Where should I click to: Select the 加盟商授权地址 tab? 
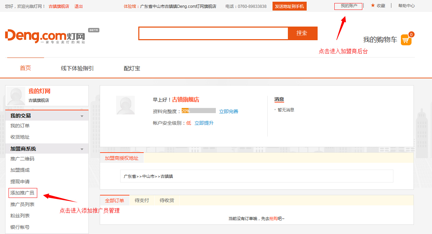[122, 158]
